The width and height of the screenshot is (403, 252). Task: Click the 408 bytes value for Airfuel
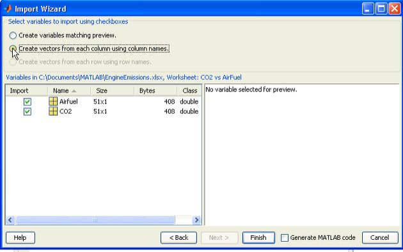click(170, 102)
